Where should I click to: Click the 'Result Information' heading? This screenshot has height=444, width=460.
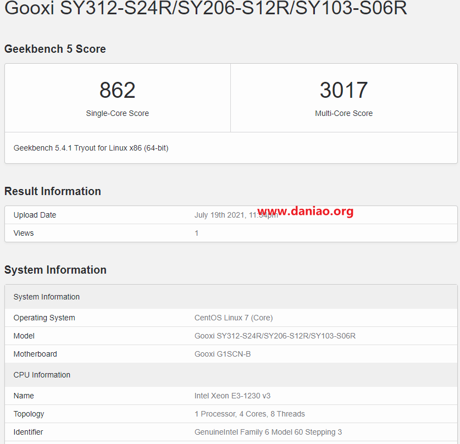click(53, 191)
